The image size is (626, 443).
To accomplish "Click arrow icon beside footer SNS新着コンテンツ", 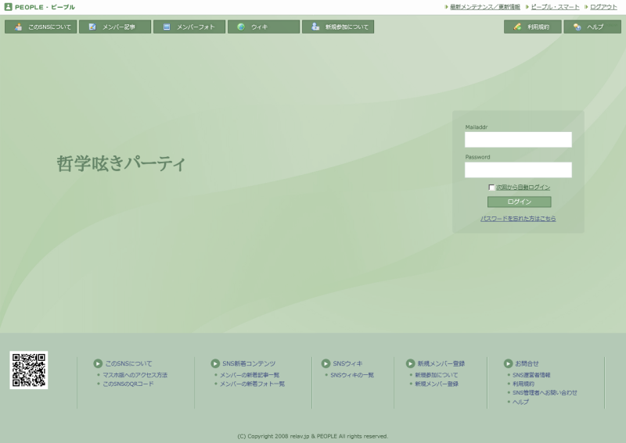I will point(215,363).
